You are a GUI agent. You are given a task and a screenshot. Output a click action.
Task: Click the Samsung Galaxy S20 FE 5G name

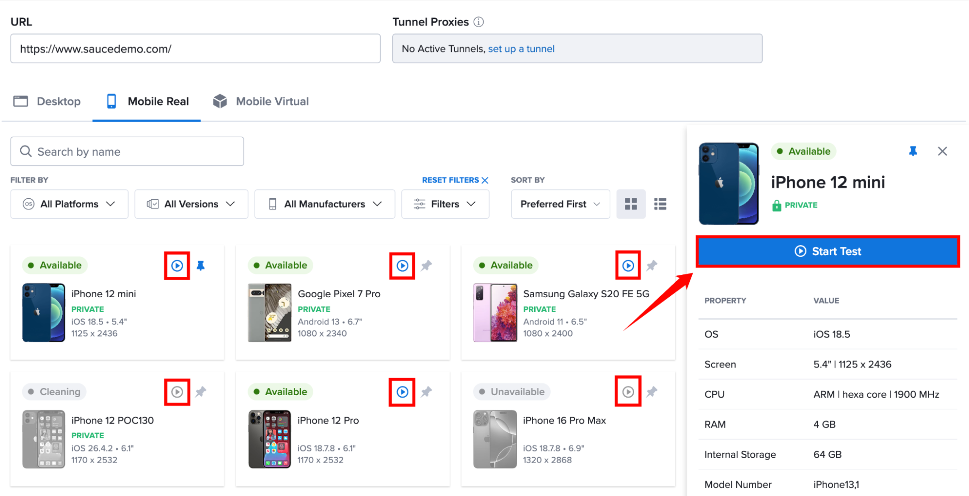coord(586,294)
